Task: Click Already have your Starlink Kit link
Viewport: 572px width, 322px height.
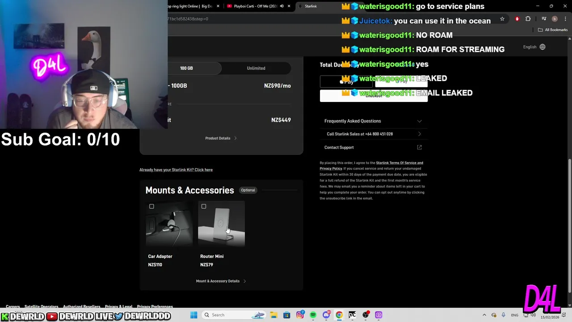Action: click(176, 169)
